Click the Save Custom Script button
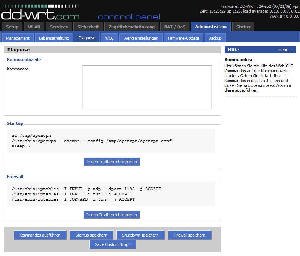Screen dimensions: 300x256 (x=112, y=244)
